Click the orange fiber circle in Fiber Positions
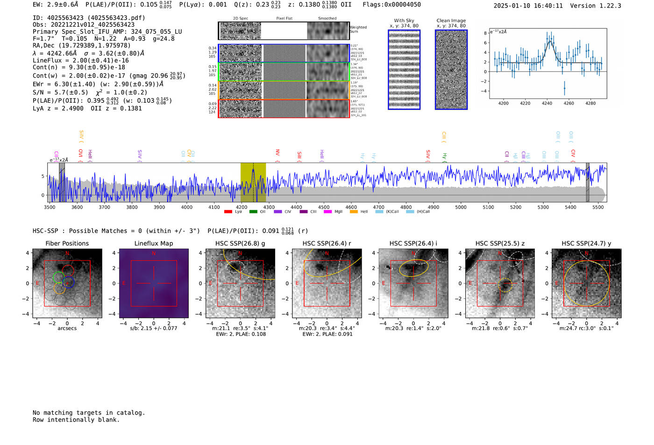The image size is (654, 445). click(59, 288)
